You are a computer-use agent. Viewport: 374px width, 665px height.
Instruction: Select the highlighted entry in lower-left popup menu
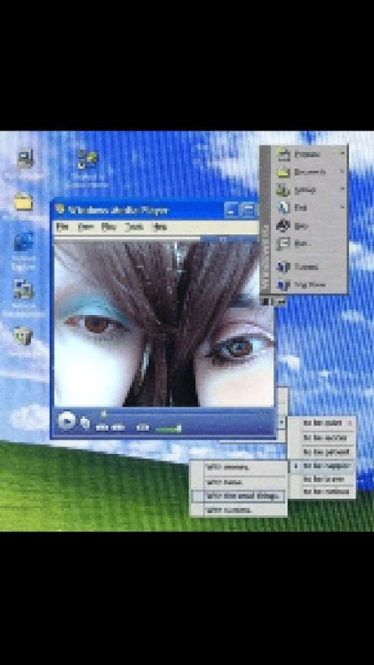click(239, 495)
